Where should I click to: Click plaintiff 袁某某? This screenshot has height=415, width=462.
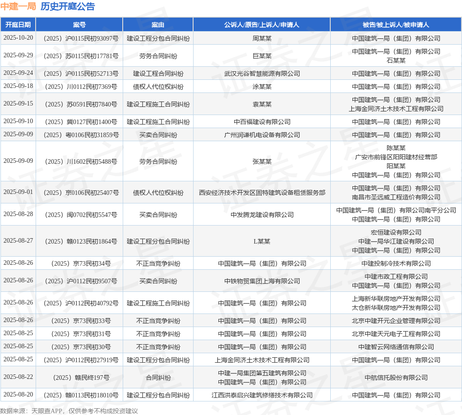pyautogui.click(x=262, y=104)
